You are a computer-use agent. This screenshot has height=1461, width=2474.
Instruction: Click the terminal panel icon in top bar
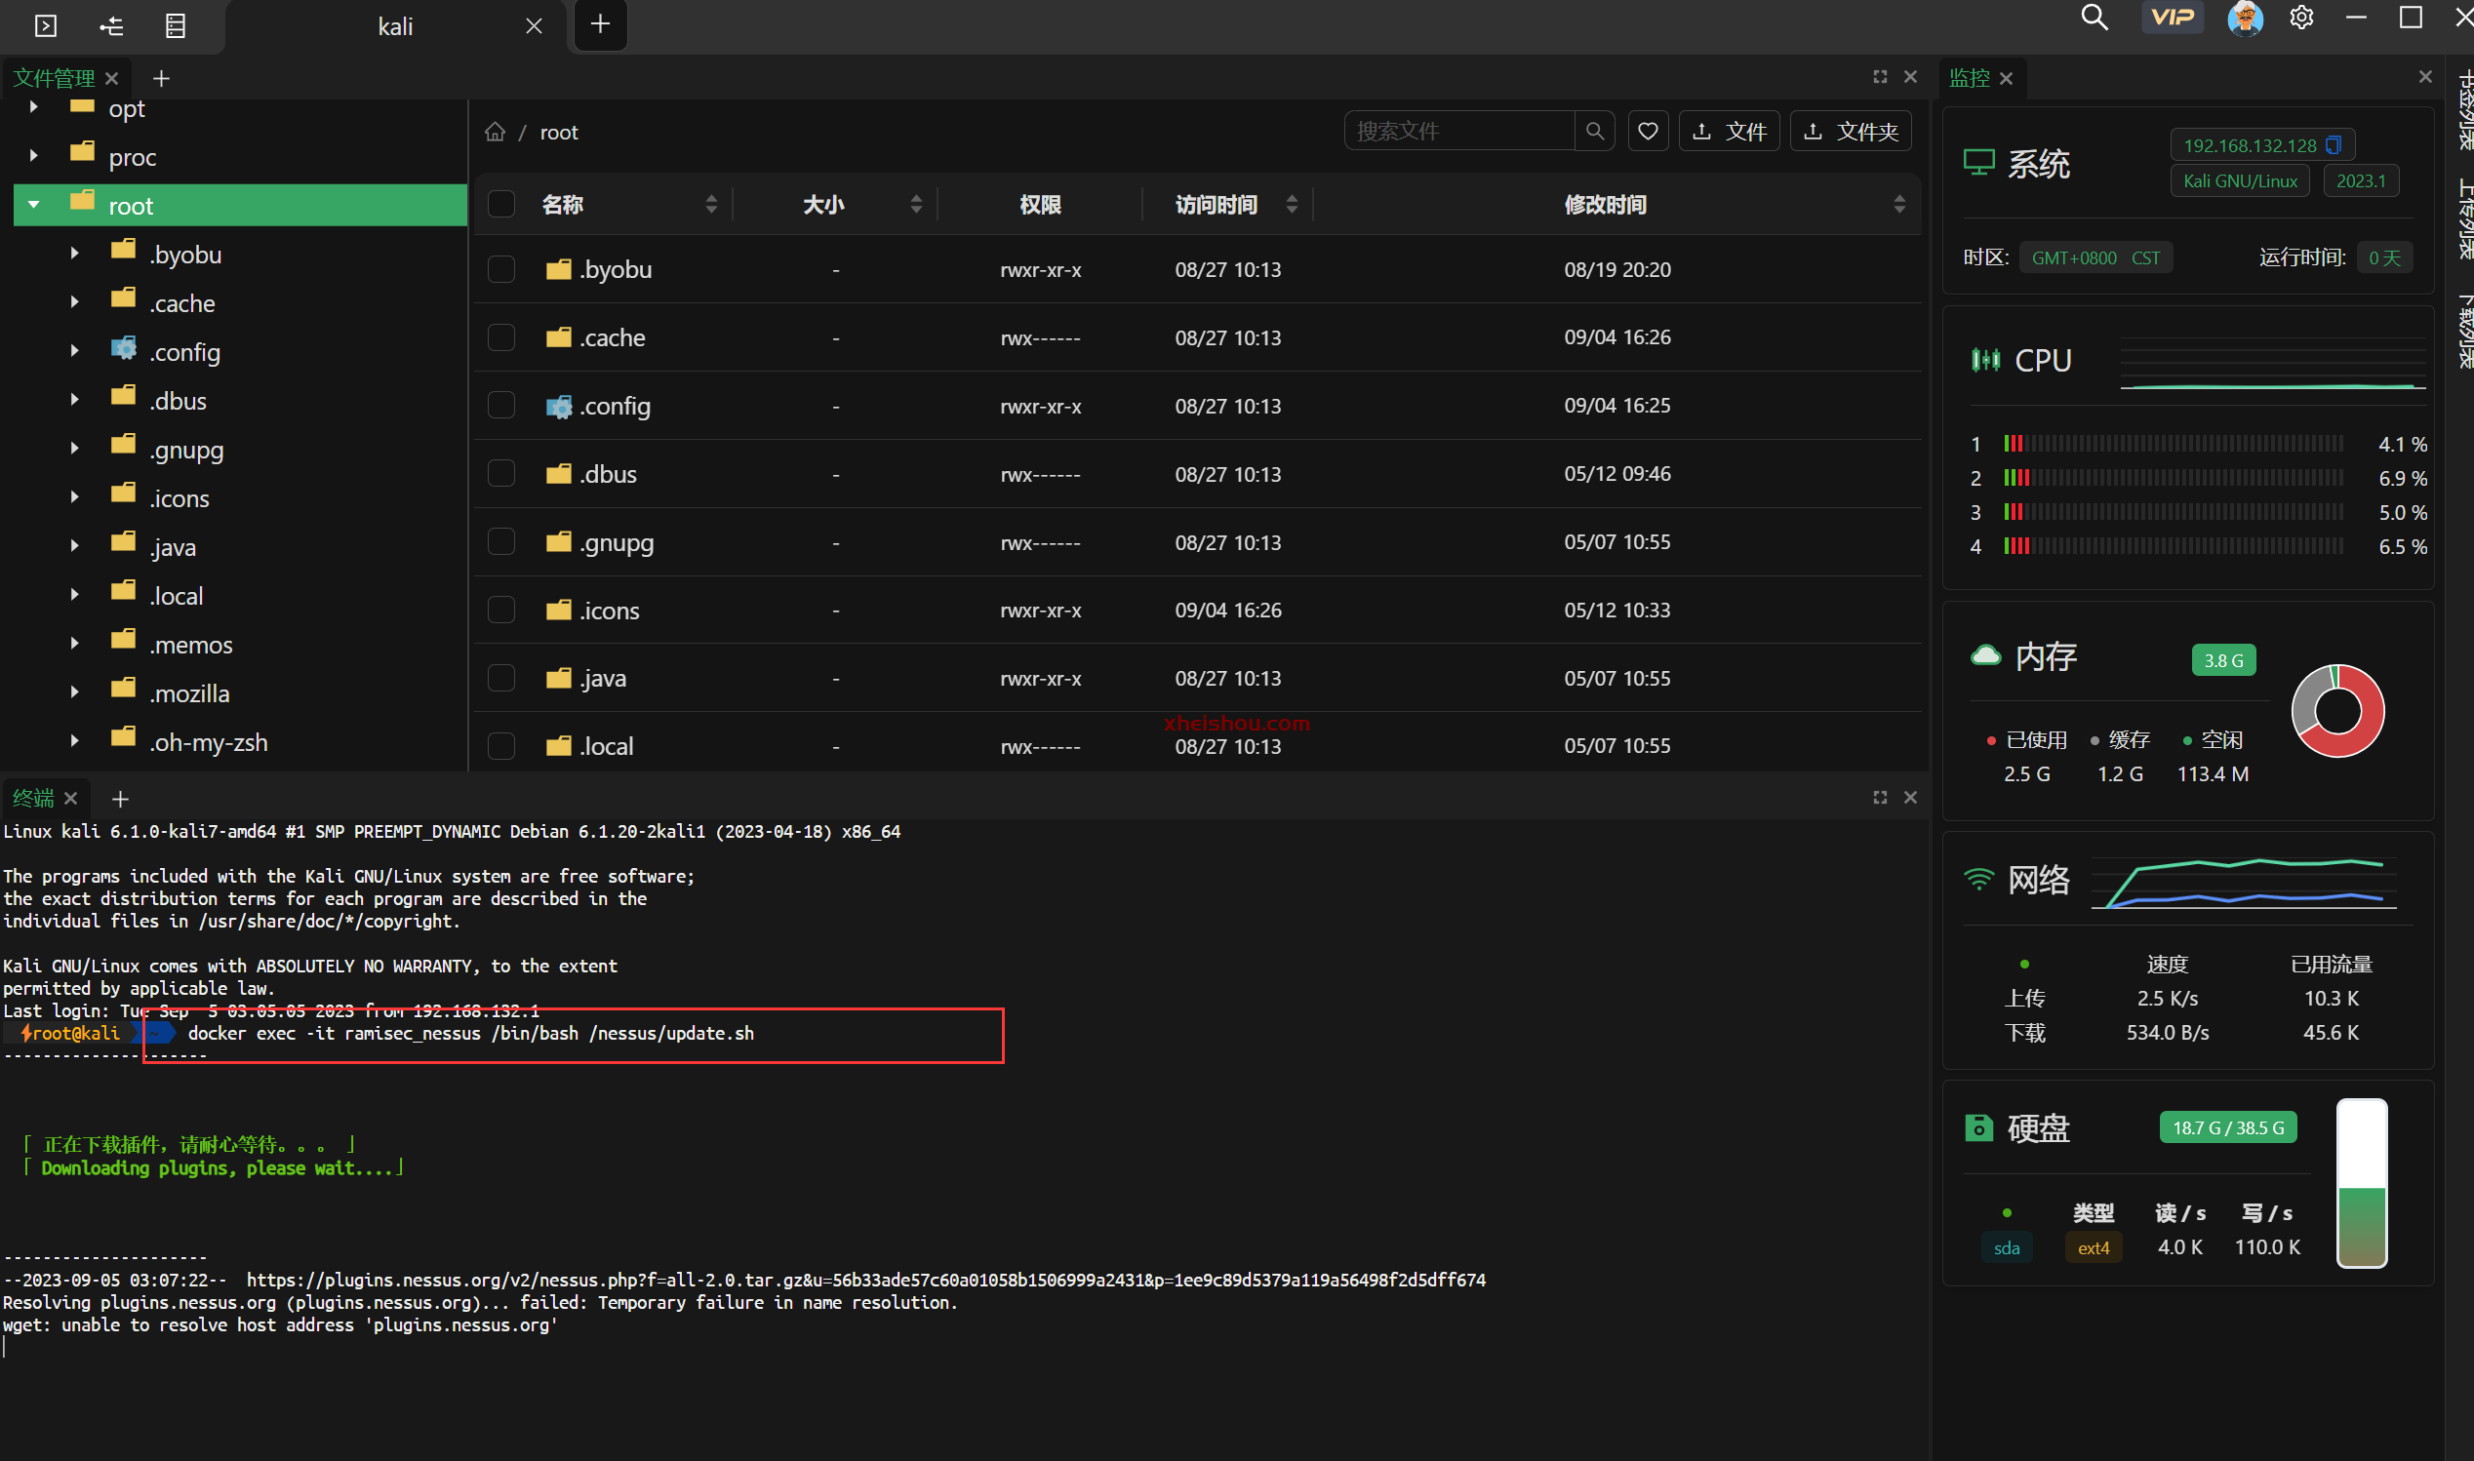[45, 25]
